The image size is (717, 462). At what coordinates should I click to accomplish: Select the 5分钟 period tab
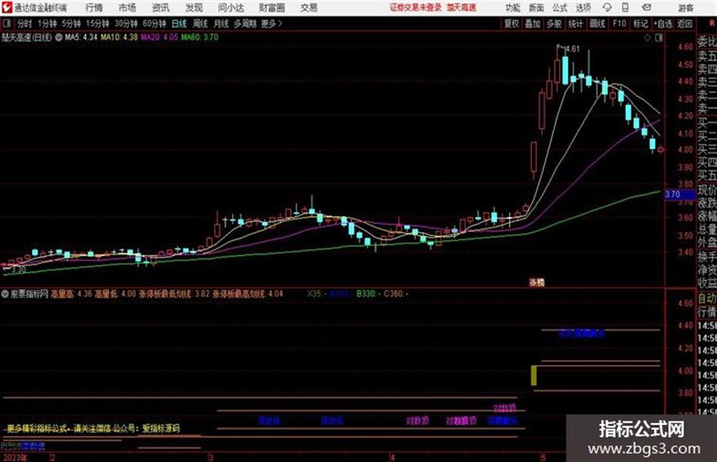[x=71, y=24]
